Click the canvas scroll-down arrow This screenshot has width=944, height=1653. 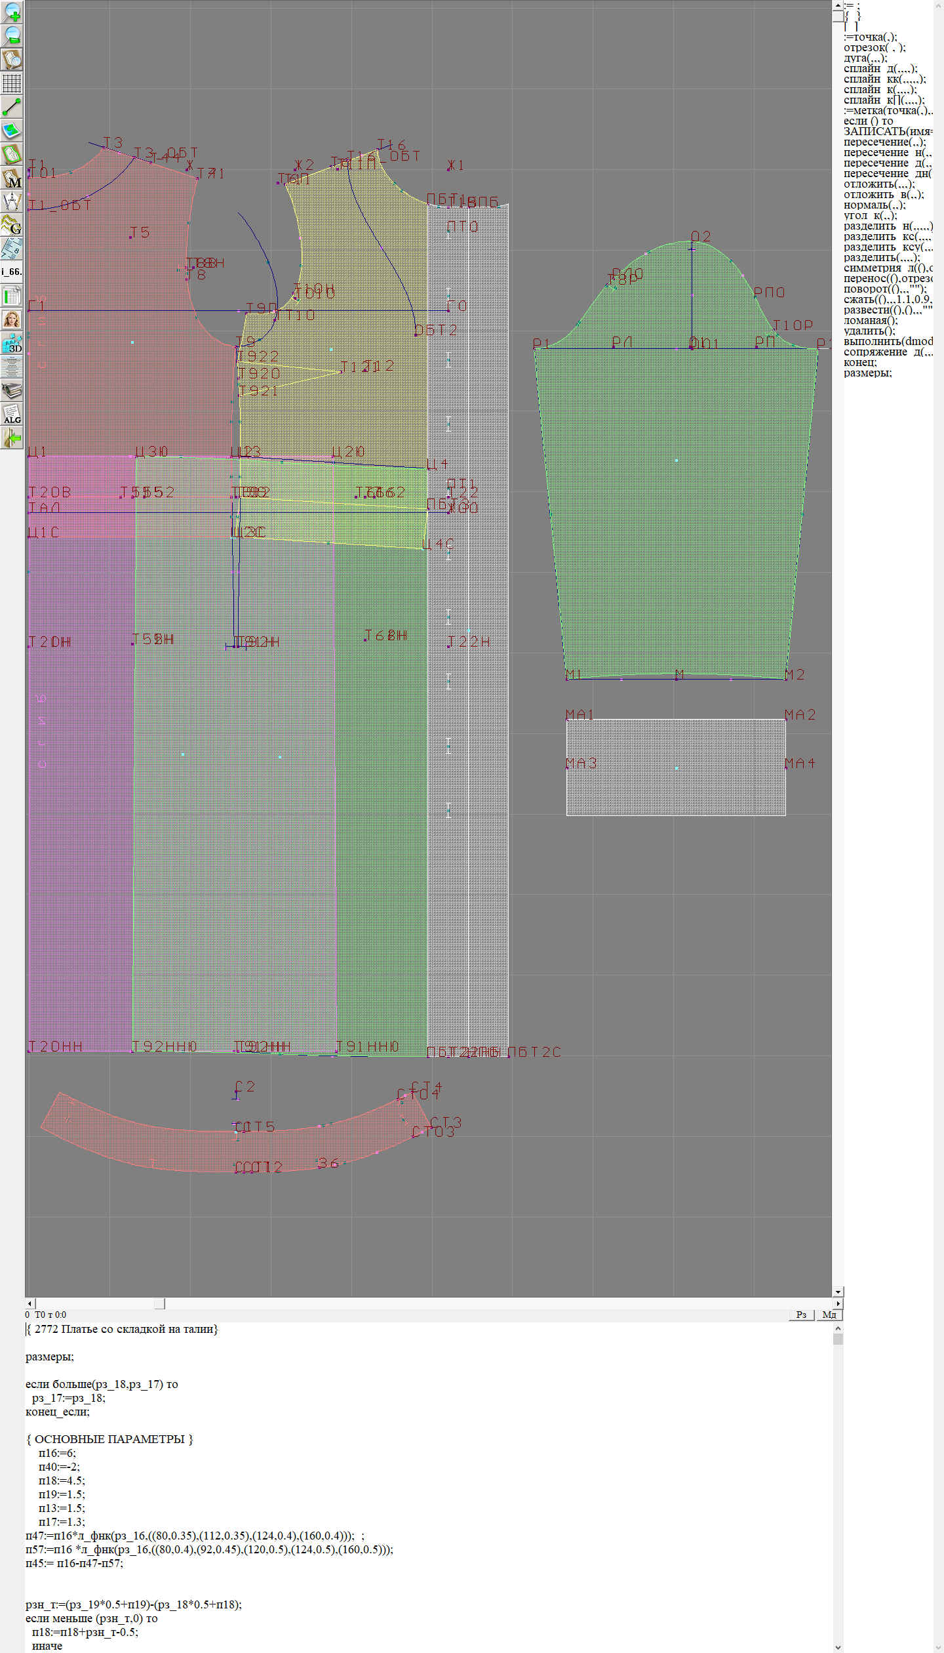[x=838, y=1292]
